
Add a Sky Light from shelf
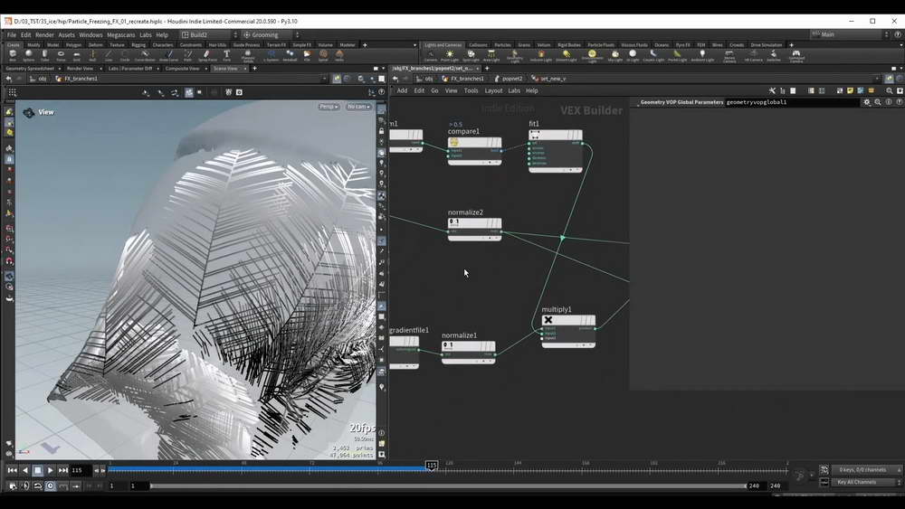click(x=615, y=55)
